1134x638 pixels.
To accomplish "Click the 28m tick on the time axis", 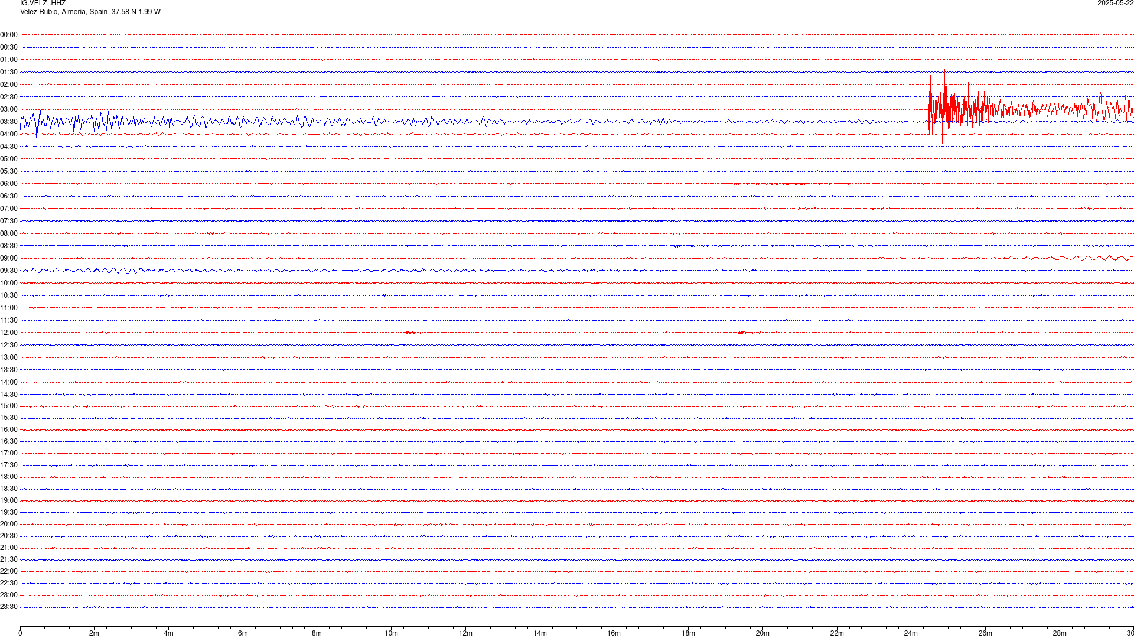I will [1060, 633].
